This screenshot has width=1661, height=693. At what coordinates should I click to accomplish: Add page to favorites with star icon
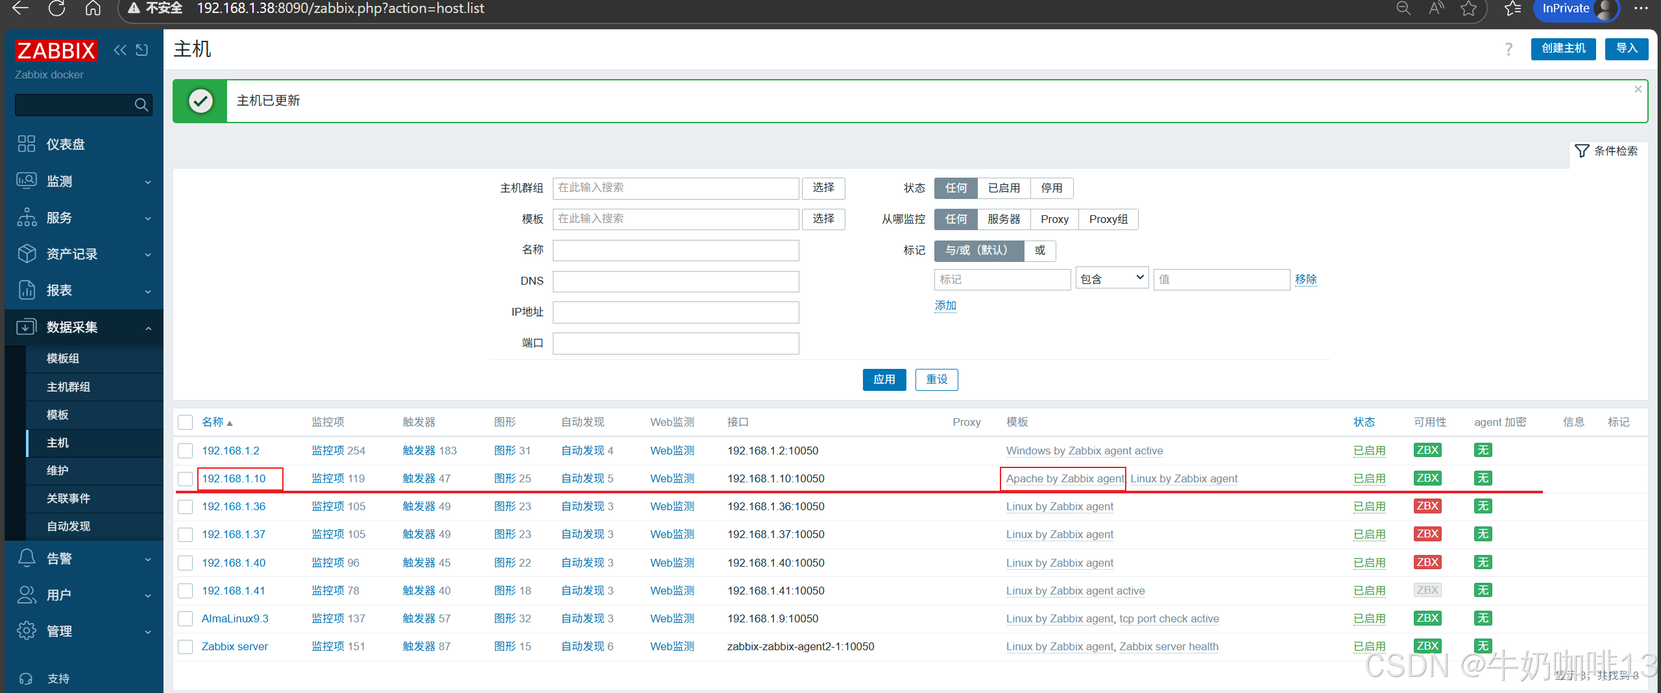(1469, 8)
